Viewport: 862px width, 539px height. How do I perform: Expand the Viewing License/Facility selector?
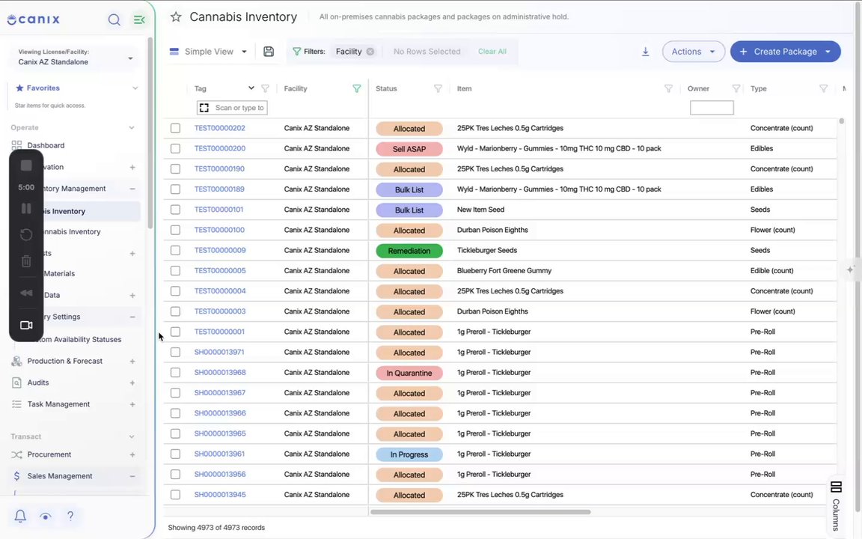[76, 57]
